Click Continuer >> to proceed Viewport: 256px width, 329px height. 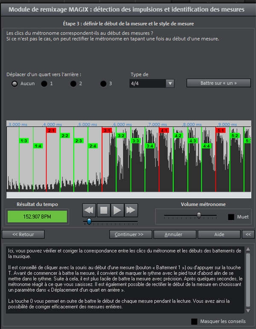(131, 234)
